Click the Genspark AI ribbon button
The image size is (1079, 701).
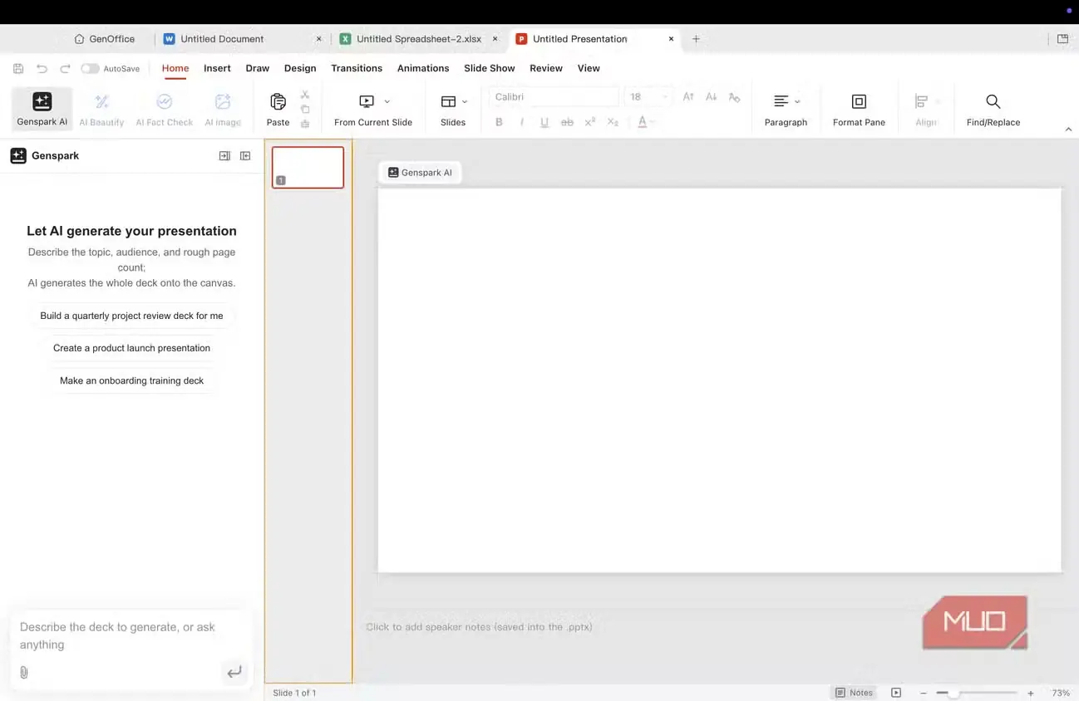(x=42, y=109)
